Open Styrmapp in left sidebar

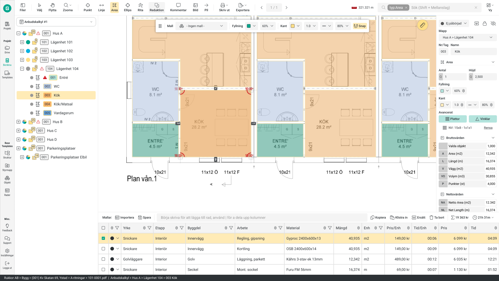pyautogui.click(x=7, y=167)
